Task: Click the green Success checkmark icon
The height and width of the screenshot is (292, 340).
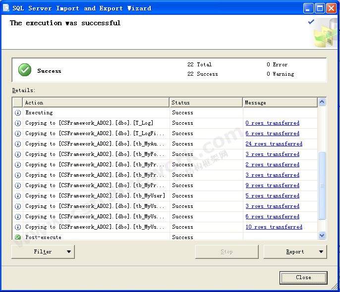Action: tap(25, 70)
